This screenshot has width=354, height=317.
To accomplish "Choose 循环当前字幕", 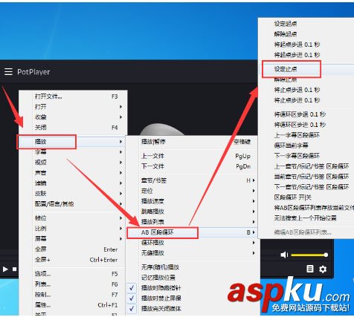I will [x=306, y=146].
